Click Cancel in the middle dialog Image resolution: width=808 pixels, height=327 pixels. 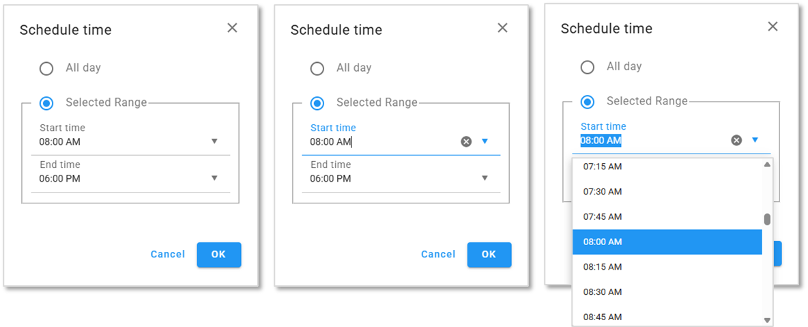point(438,255)
